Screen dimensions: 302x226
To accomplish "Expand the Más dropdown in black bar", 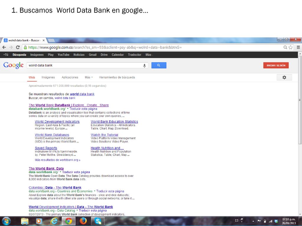I will pos(149,55).
